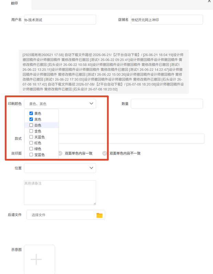Uncheck the 黑色 color checkbox
The image size is (213, 274).
coord(31,119)
